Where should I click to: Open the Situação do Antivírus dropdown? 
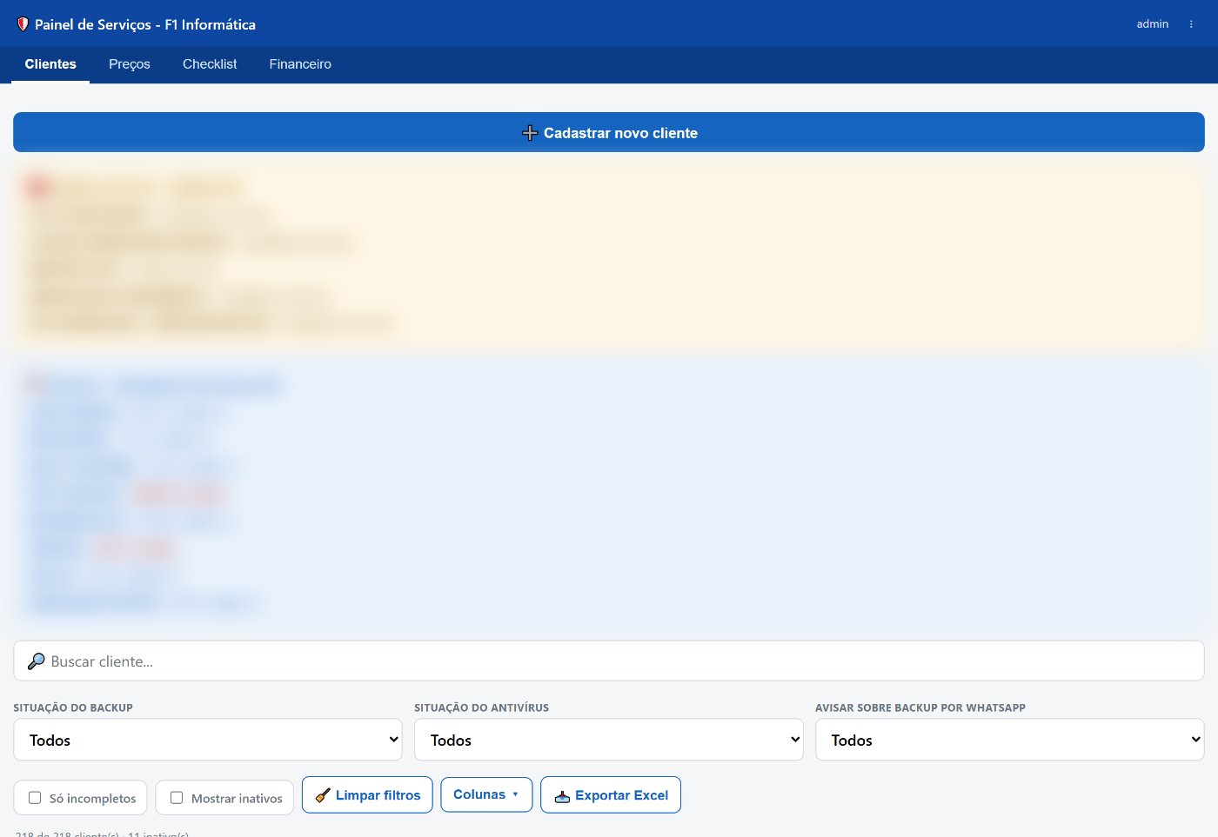pos(609,740)
